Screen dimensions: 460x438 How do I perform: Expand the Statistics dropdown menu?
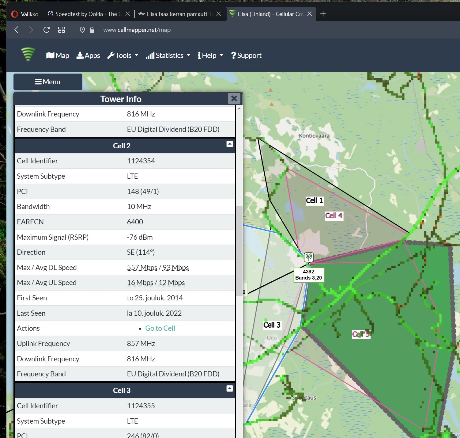click(x=168, y=55)
